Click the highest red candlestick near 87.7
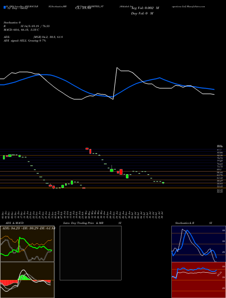This screenshot has height=298, width=226. pyautogui.click(x=87, y=149)
